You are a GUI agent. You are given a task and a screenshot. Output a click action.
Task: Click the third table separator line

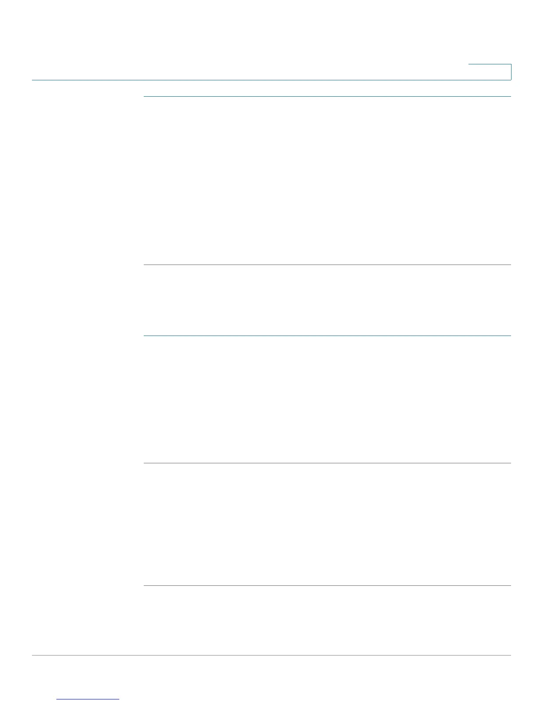327,336
